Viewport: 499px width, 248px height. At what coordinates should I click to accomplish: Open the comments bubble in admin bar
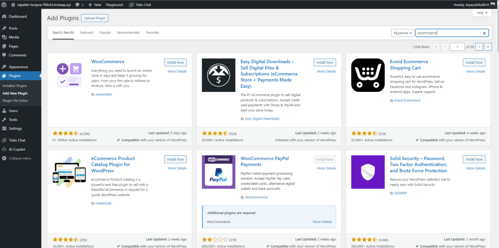(x=77, y=5)
